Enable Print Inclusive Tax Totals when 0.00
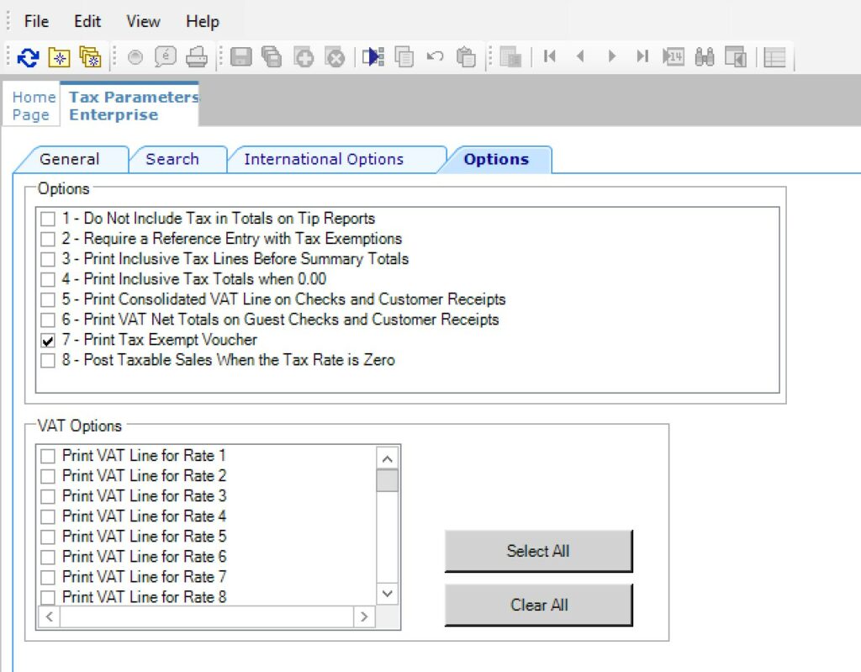Image resolution: width=861 pixels, height=672 pixels. [x=48, y=279]
